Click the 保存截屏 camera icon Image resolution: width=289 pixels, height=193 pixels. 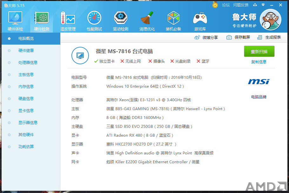(x=229, y=37)
